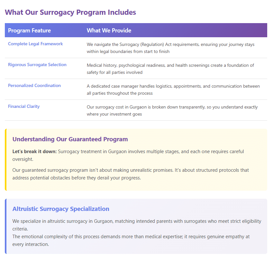Click the 'Program Feature' column header
This screenshot has width=273, height=261.
[29, 30]
